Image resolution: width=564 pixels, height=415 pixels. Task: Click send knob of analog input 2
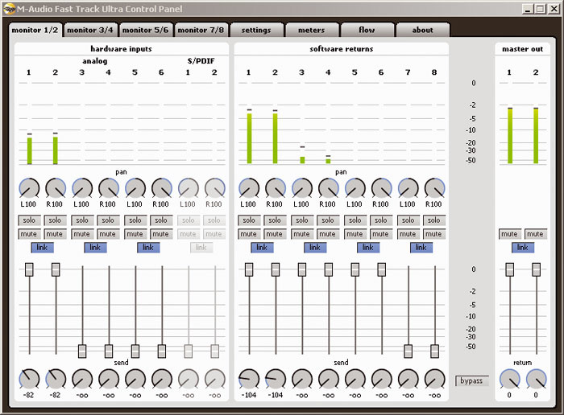pyautogui.click(x=56, y=379)
